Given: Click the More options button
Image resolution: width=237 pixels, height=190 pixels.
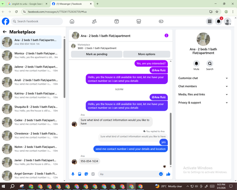Looking at the screenshot, I should [x=146, y=54].
